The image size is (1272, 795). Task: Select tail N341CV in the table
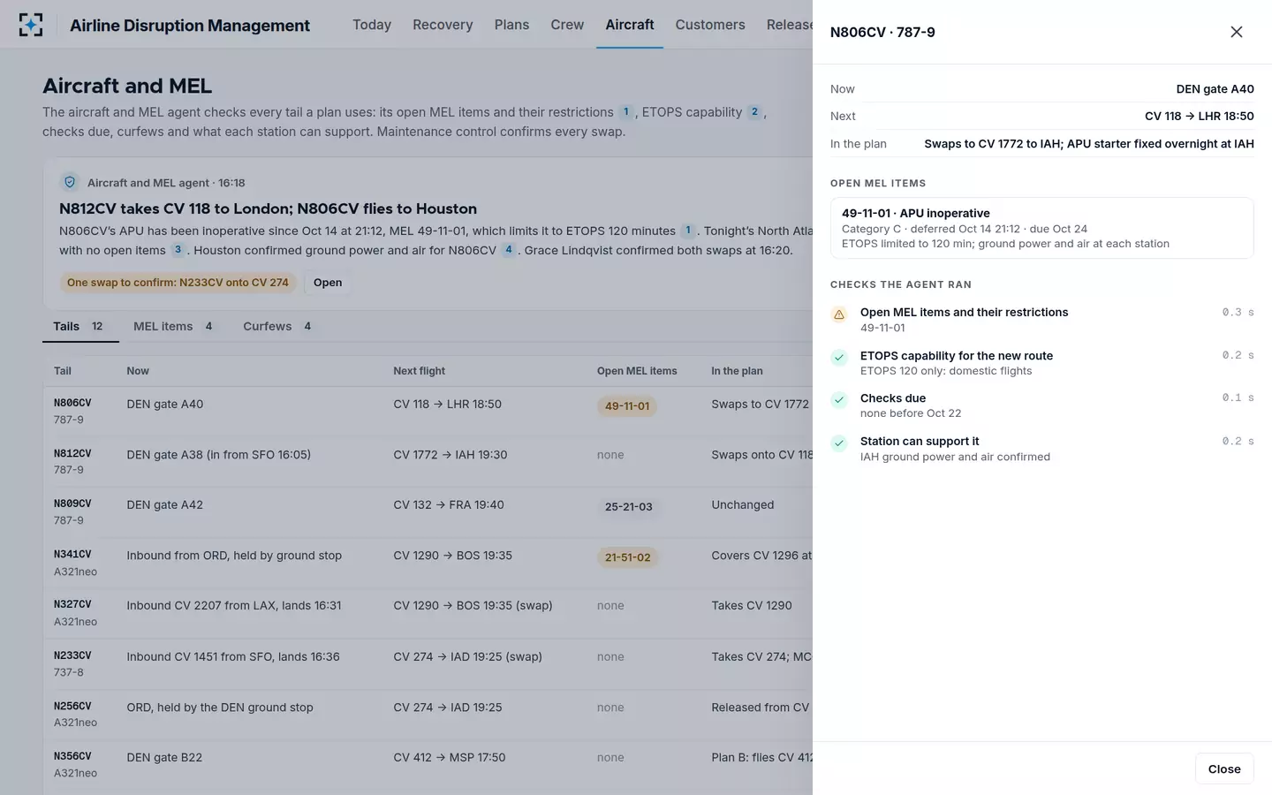[72, 554]
